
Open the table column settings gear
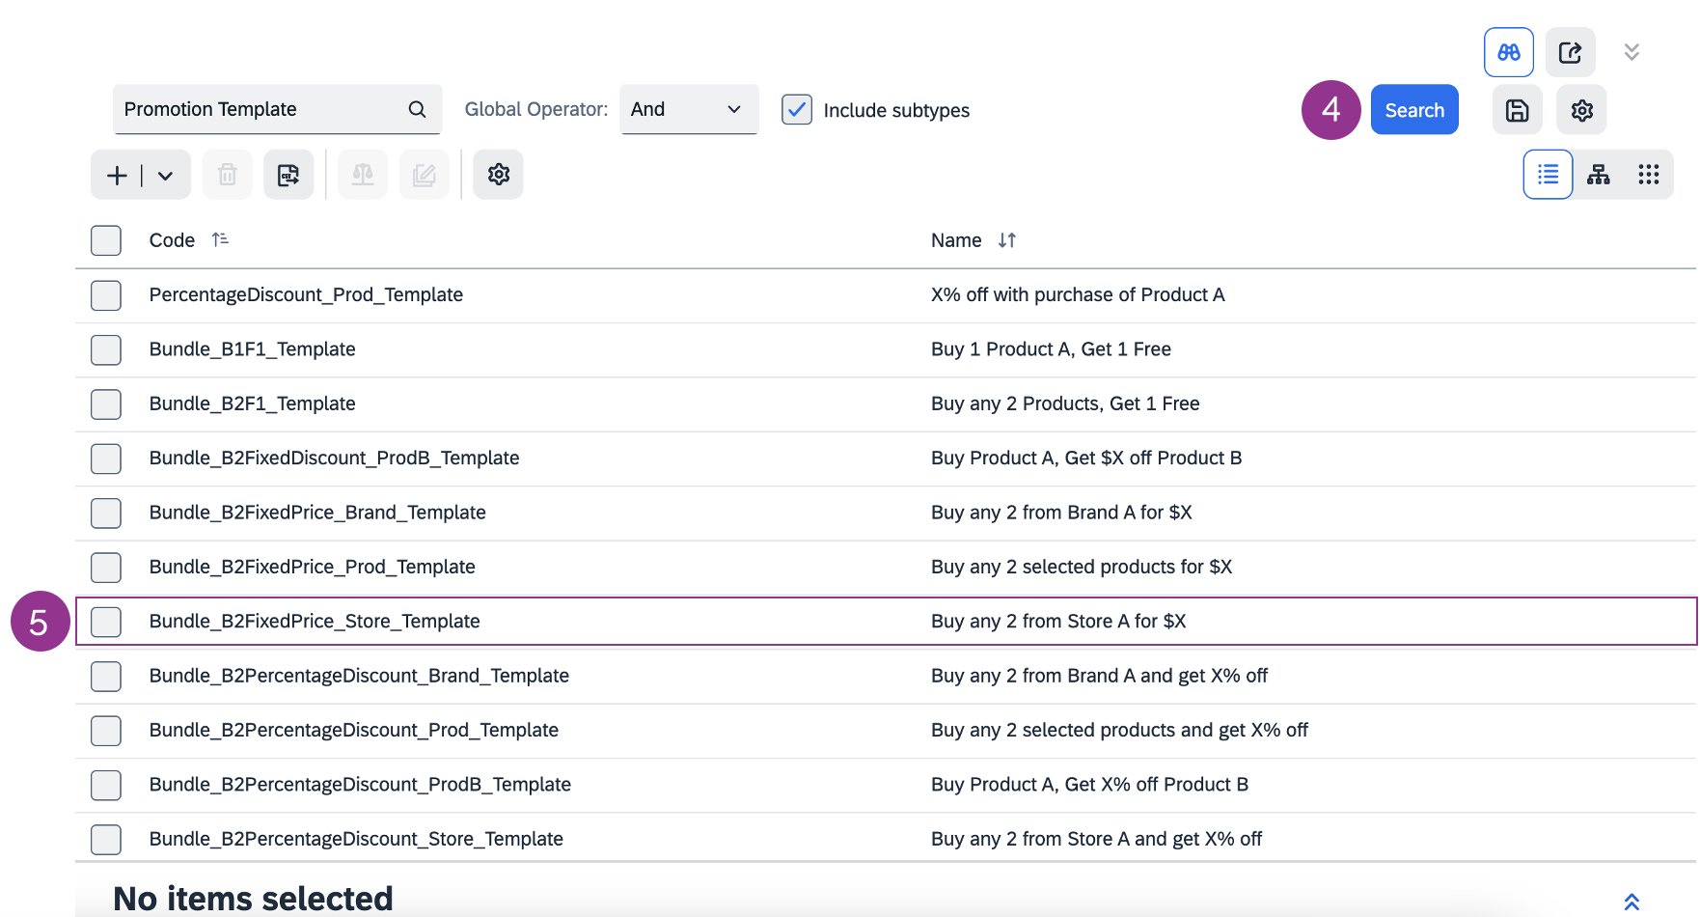pos(498,175)
